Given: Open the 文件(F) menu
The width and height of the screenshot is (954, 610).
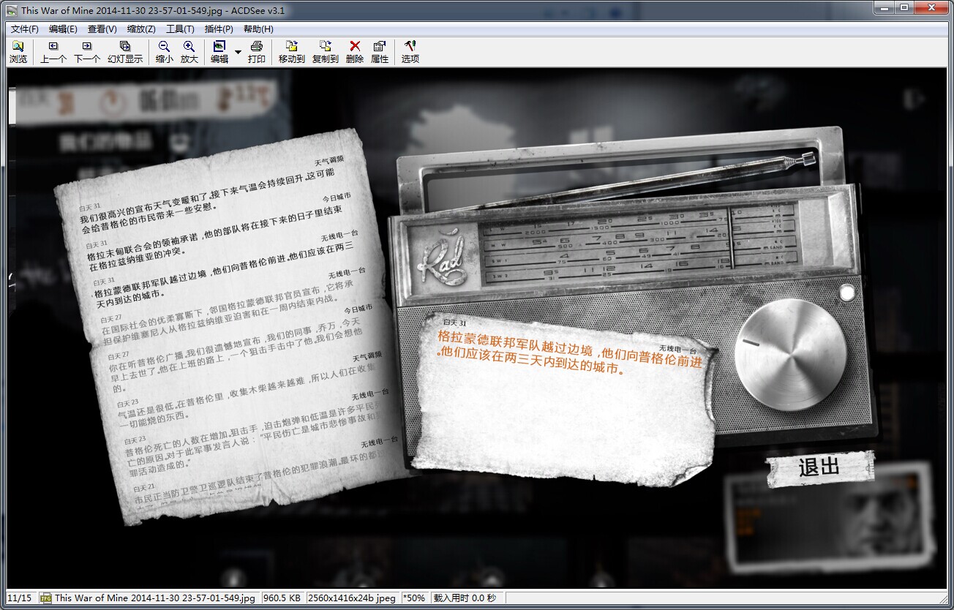Looking at the screenshot, I should [x=25, y=29].
